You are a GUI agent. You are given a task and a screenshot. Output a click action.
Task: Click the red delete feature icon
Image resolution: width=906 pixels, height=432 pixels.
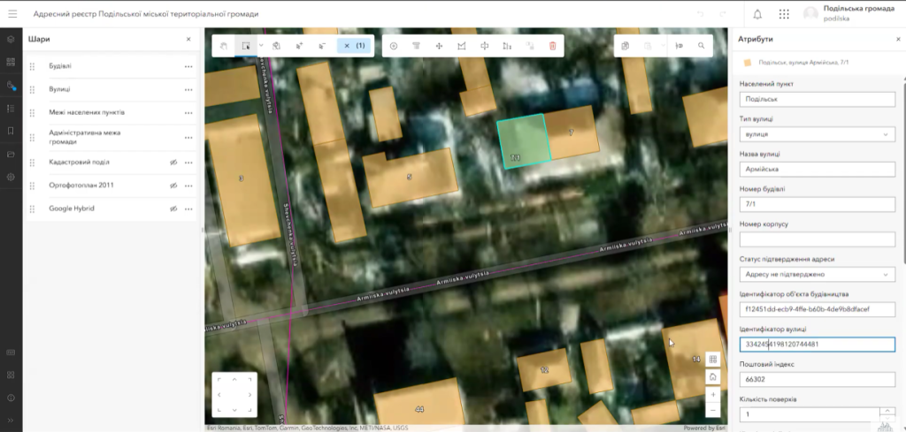point(552,45)
